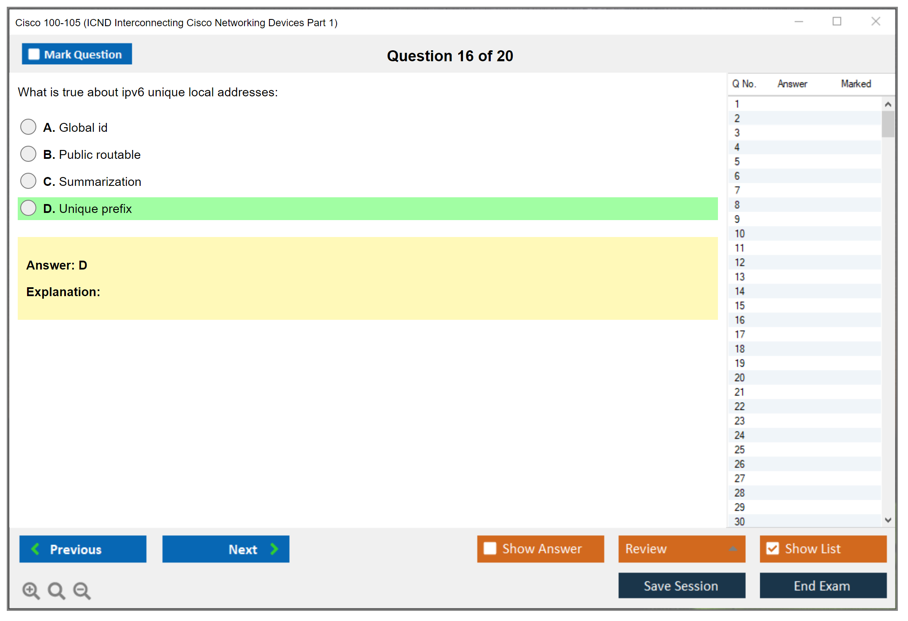Maximize the exam window

(x=837, y=21)
